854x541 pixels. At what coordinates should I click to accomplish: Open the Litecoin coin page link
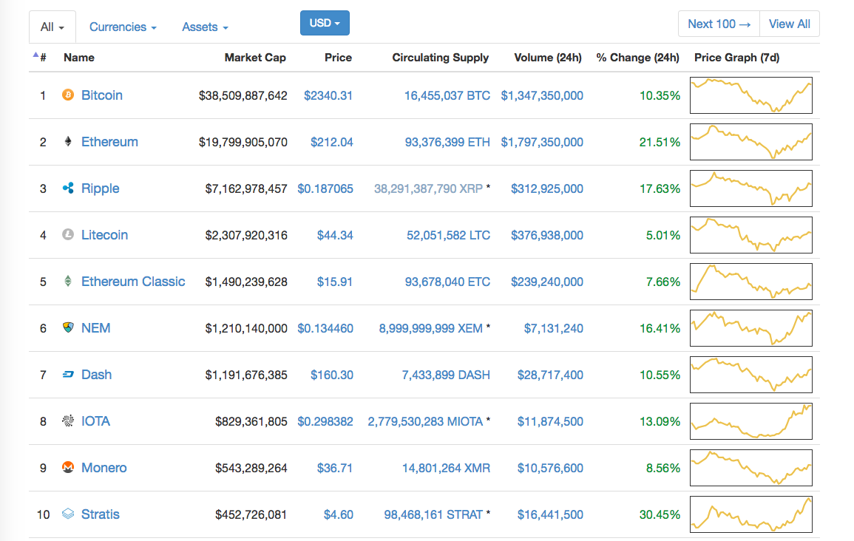pos(104,234)
